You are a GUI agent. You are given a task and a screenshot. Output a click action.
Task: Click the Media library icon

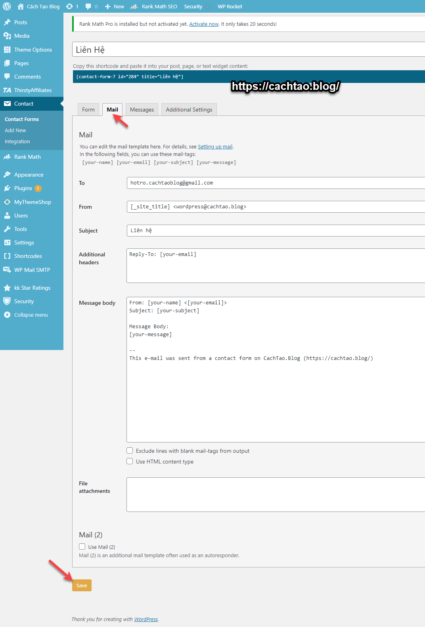7,36
